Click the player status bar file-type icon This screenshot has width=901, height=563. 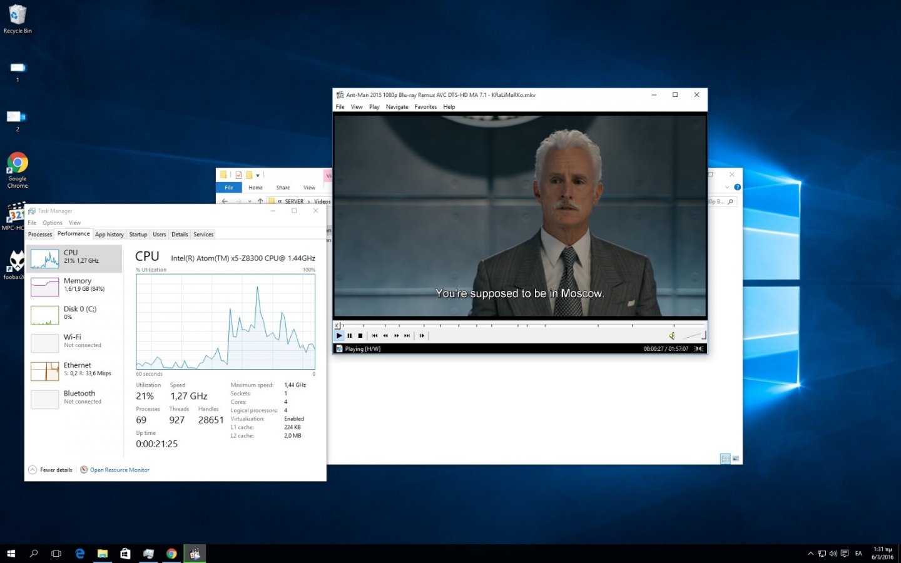(339, 349)
